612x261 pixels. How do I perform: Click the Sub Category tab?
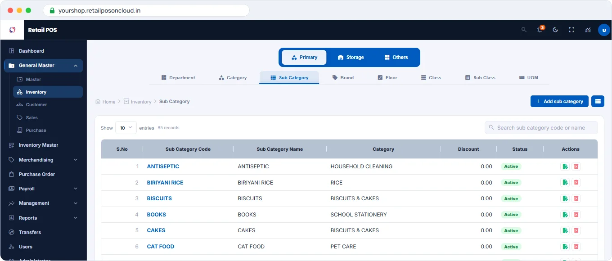tap(289, 78)
